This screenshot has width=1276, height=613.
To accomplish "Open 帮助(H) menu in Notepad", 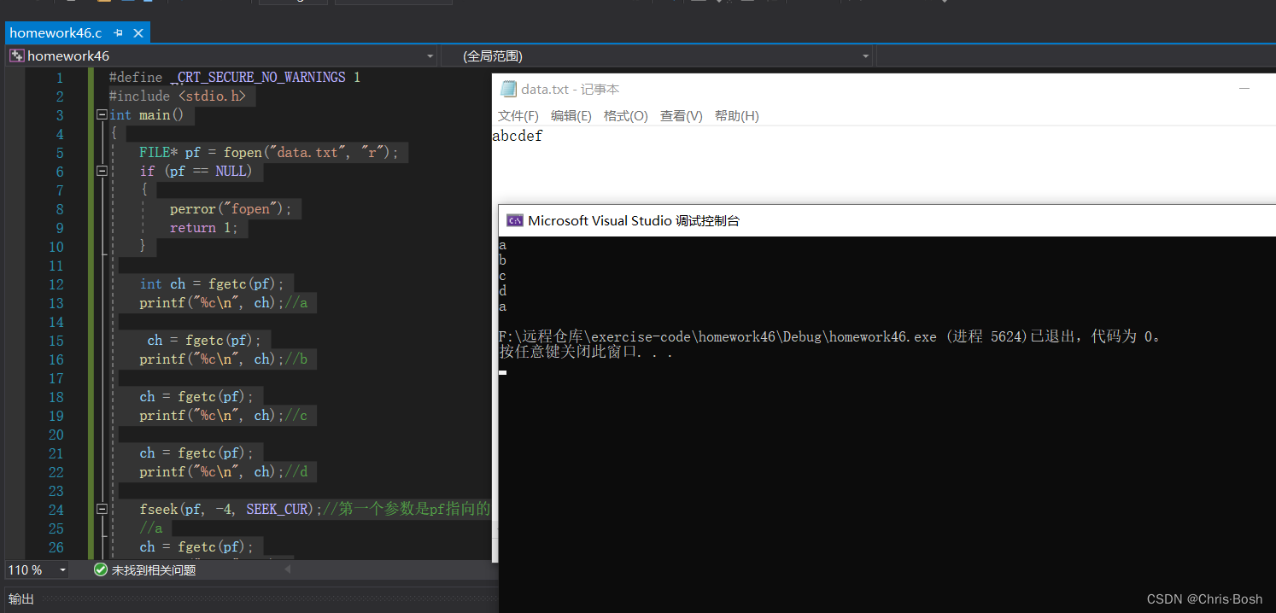I will coord(737,116).
